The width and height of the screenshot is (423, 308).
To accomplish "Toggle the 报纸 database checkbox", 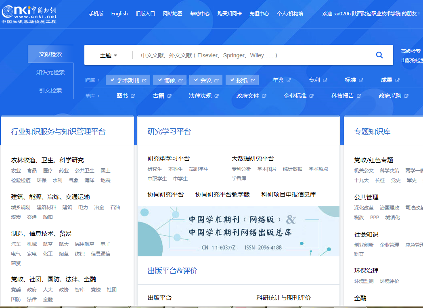I will click(x=232, y=80).
